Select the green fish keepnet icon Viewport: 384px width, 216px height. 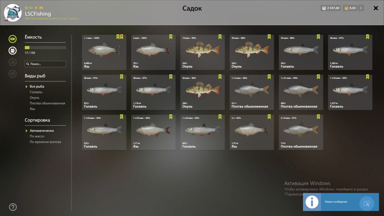(x=12, y=39)
